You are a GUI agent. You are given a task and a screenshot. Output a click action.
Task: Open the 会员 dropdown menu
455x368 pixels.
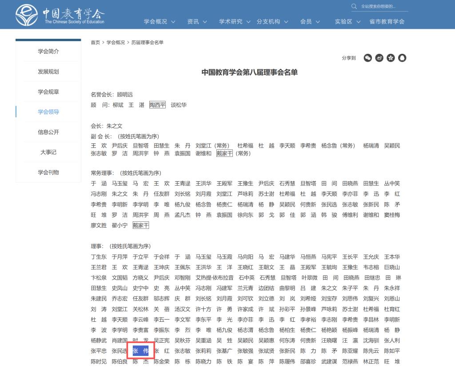[x=310, y=21]
